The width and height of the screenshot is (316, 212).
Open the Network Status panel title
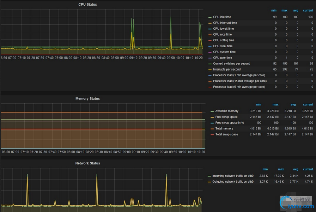87,163
